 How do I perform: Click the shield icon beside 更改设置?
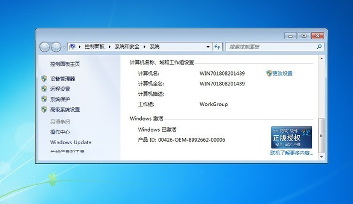[x=269, y=73]
